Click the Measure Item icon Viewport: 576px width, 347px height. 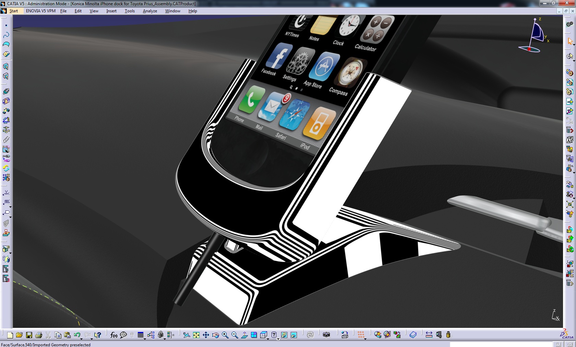(x=439, y=335)
